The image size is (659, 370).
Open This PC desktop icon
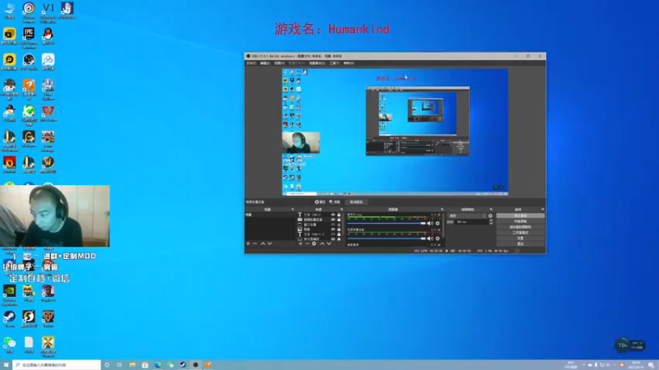9,11
